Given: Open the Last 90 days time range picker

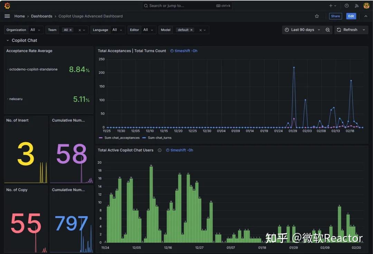Looking at the screenshot, I should [x=302, y=30].
